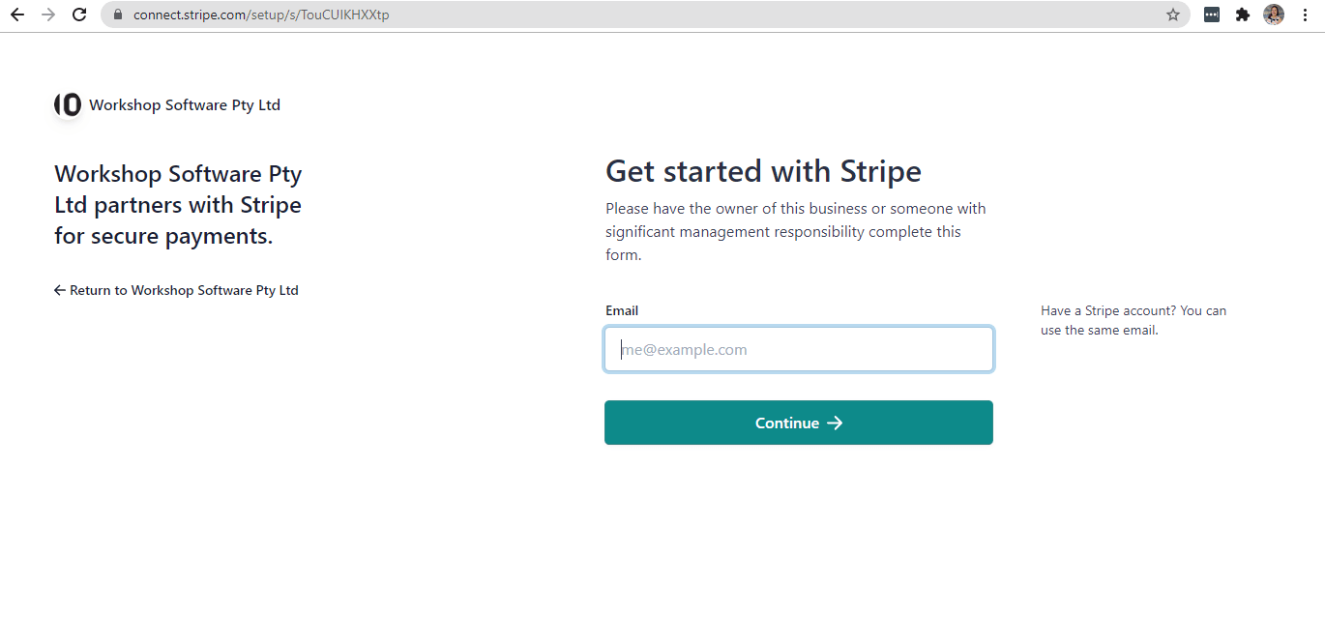This screenshot has height=642, width=1325.
Task: Click the padlock site info icon
Action: coord(118,15)
